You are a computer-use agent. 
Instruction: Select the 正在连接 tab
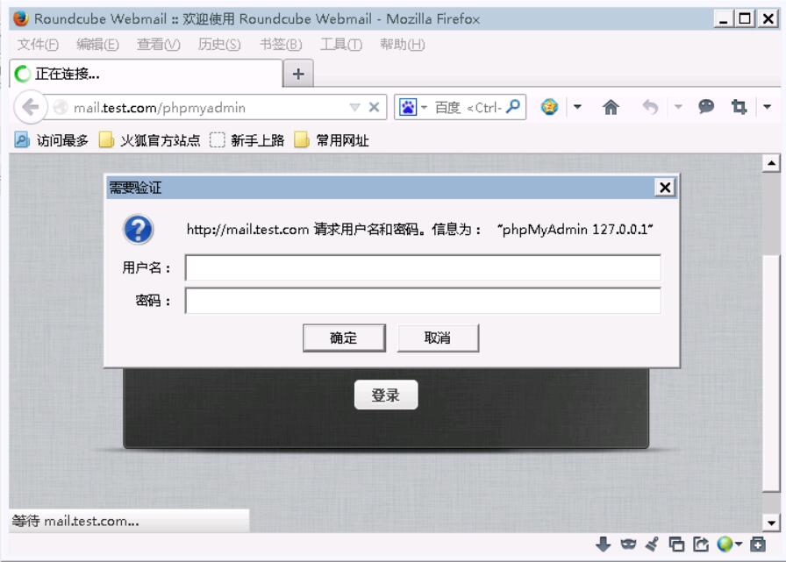[x=146, y=74]
